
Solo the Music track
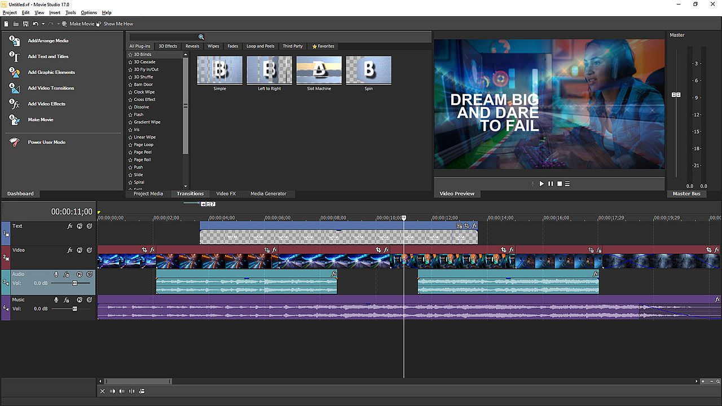tap(89, 300)
